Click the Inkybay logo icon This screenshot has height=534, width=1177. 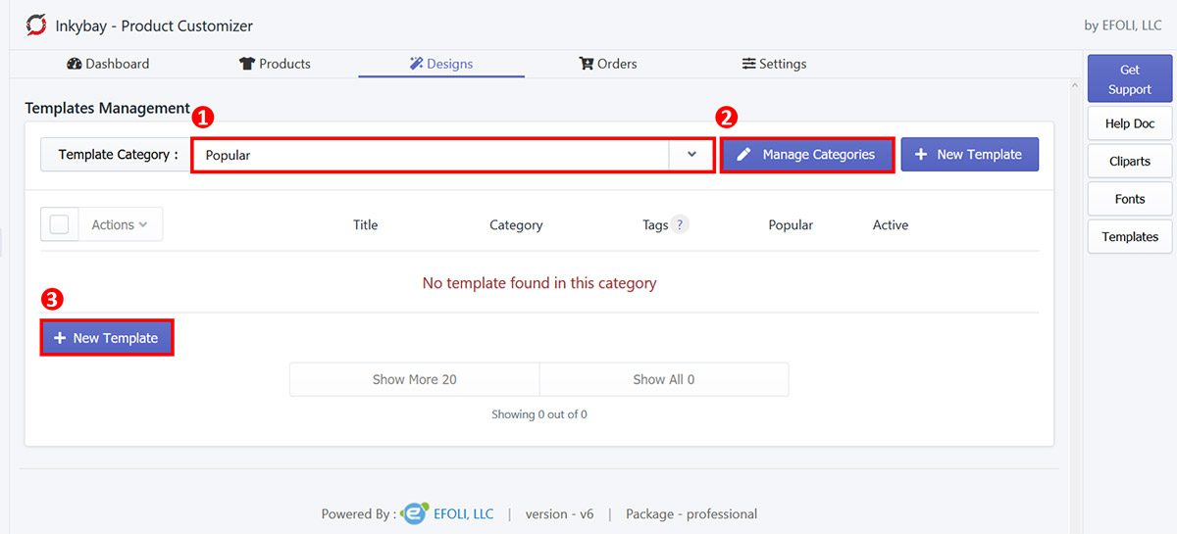(36, 25)
